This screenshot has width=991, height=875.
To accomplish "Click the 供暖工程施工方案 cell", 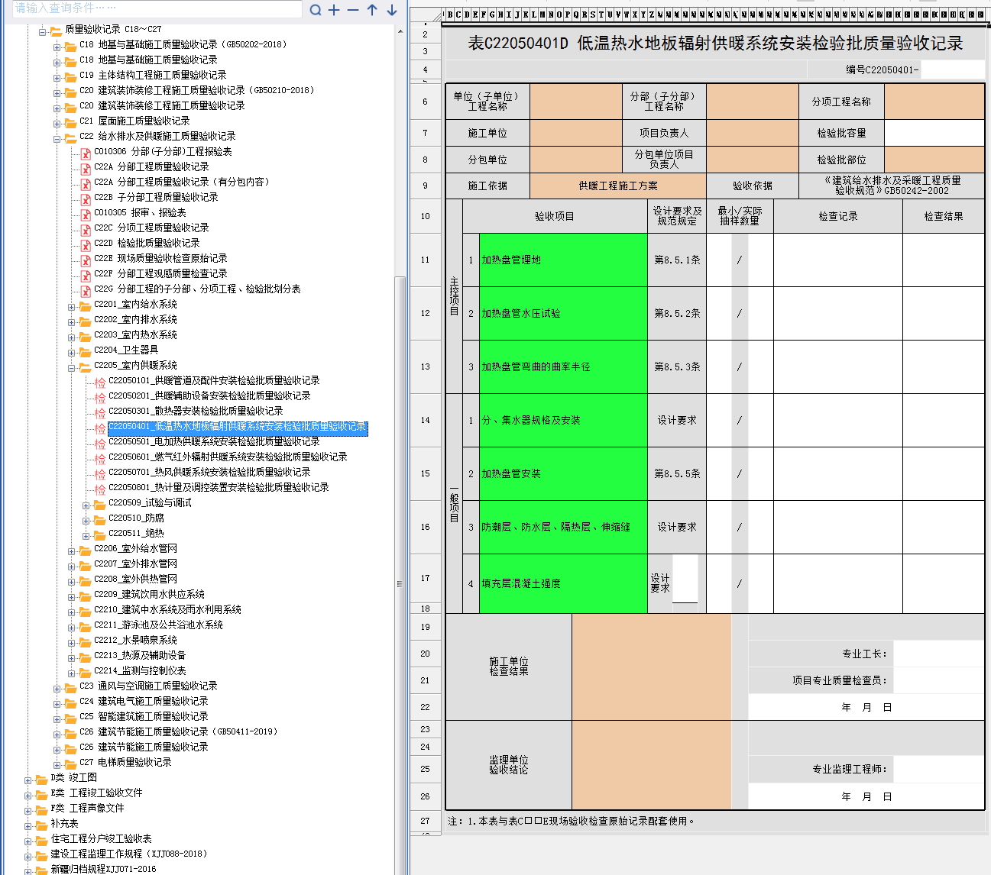I will [x=618, y=186].
